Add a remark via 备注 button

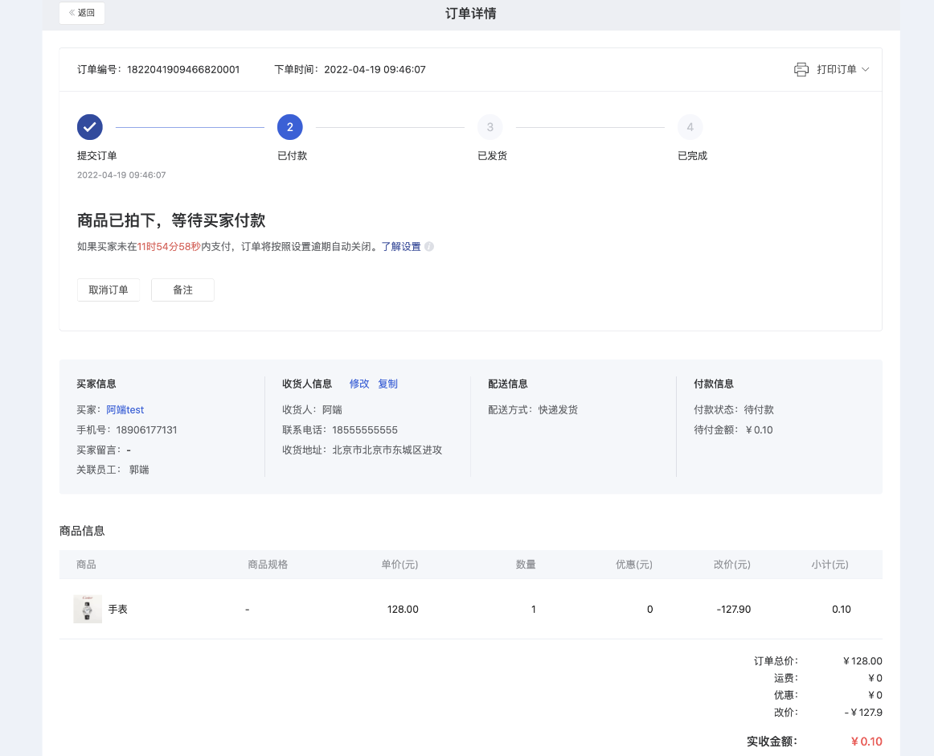[183, 290]
